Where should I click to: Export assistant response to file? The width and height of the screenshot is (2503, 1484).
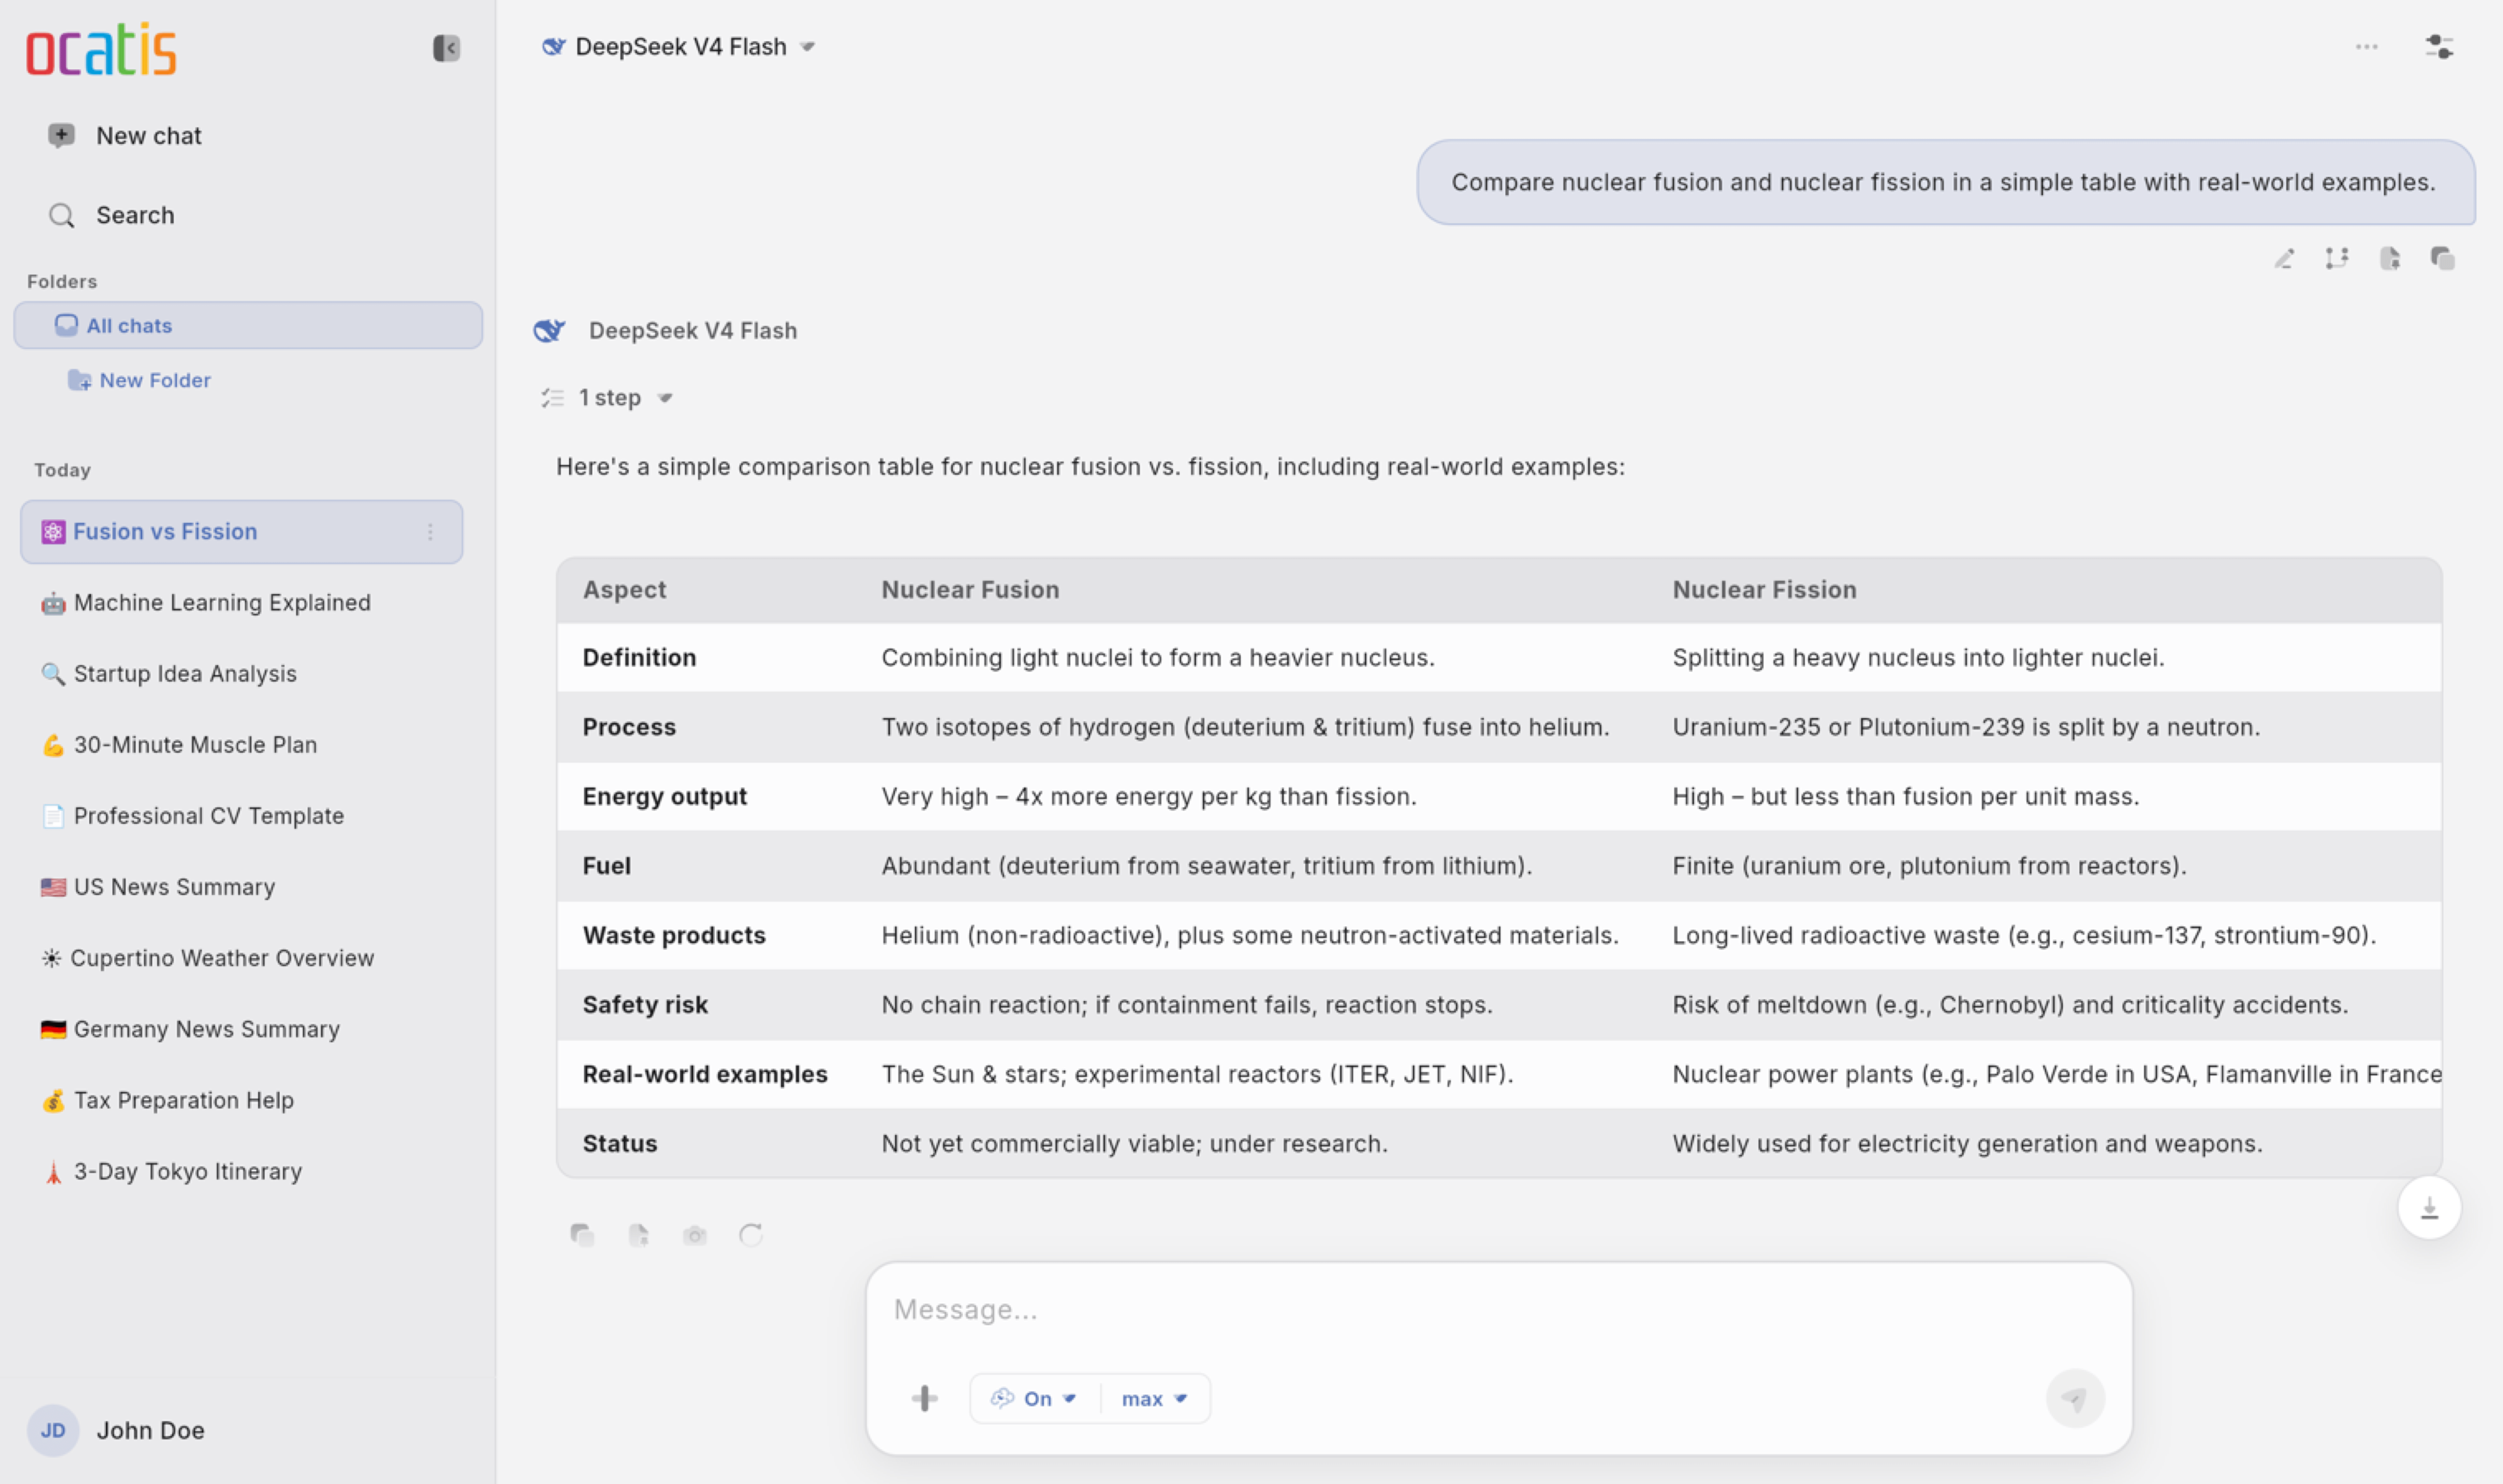(639, 1235)
